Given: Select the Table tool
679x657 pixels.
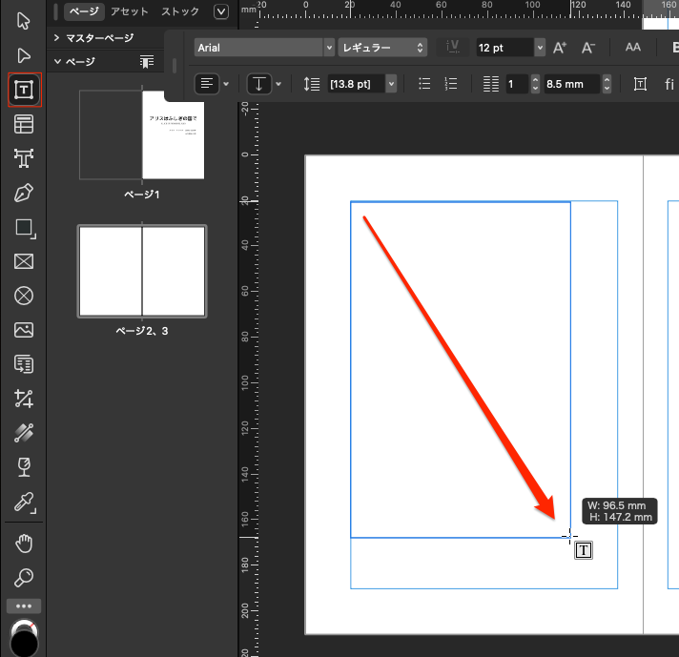Looking at the screenshot, I should click(24, 125).
